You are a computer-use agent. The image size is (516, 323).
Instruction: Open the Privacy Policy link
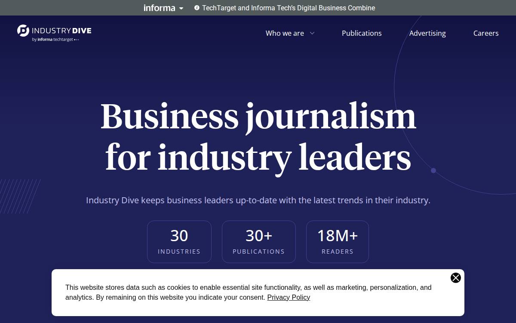coord(289,297)
